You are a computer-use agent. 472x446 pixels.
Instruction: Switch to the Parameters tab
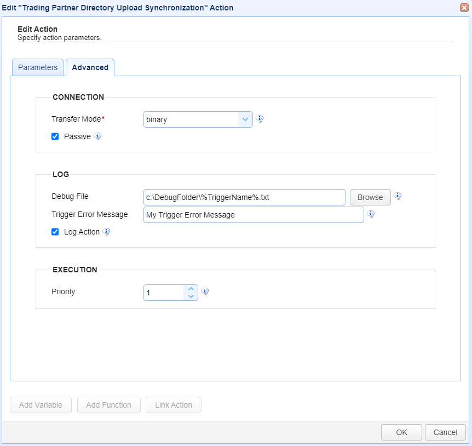pos(38,67)
